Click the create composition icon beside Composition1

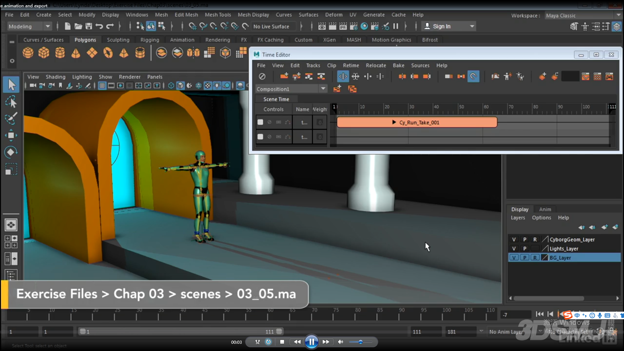click(337, 89)
